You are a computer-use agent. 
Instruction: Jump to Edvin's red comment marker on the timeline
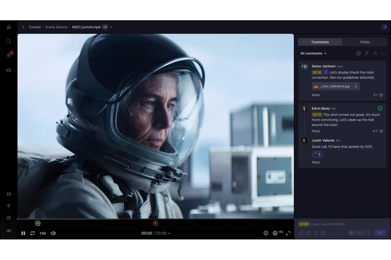[156, 223]
